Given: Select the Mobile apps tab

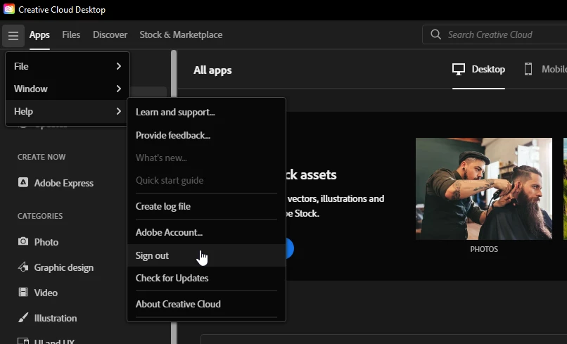Looking at the screenshot, I should (545, 70).
